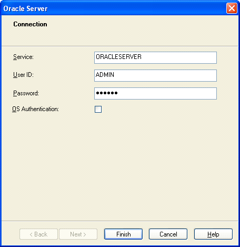The width and height of the screenshot is (240, 247).
Task: Click the Finish button
Action: pos(123,234)
